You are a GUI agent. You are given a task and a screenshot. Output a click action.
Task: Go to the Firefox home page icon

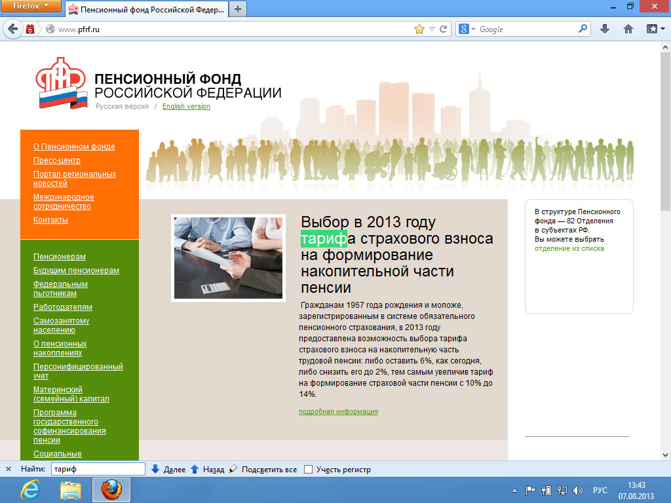click(x=628, y=29)
